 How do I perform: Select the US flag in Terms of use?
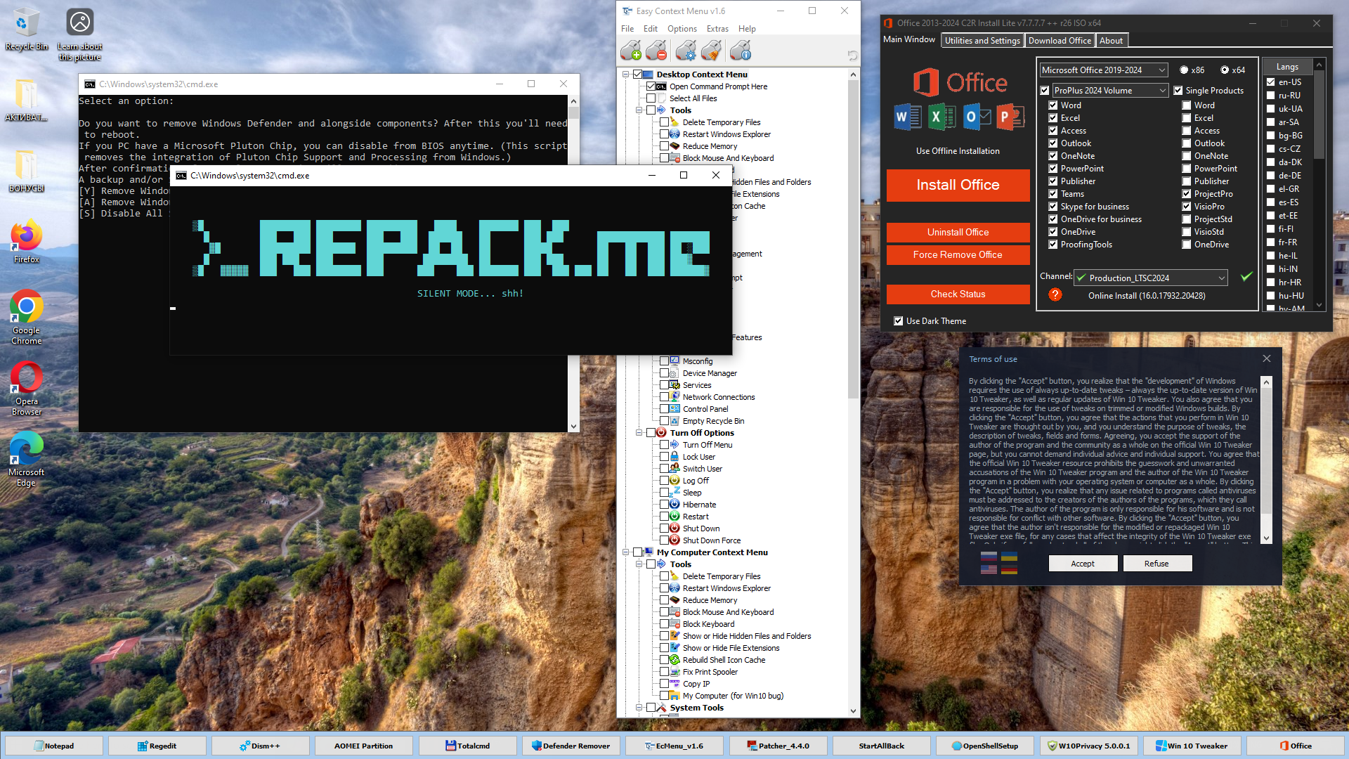click(x=989, y=569)
